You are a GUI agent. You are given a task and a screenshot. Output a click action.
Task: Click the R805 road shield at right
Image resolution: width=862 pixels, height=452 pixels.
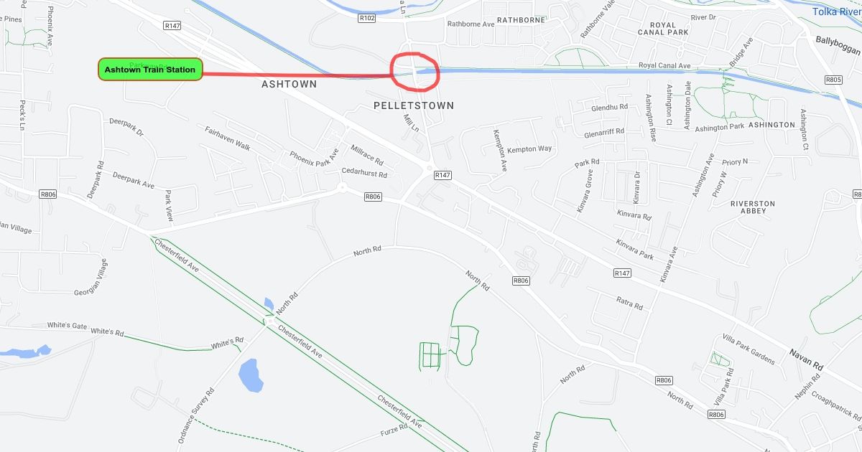[x=833, y=80]
